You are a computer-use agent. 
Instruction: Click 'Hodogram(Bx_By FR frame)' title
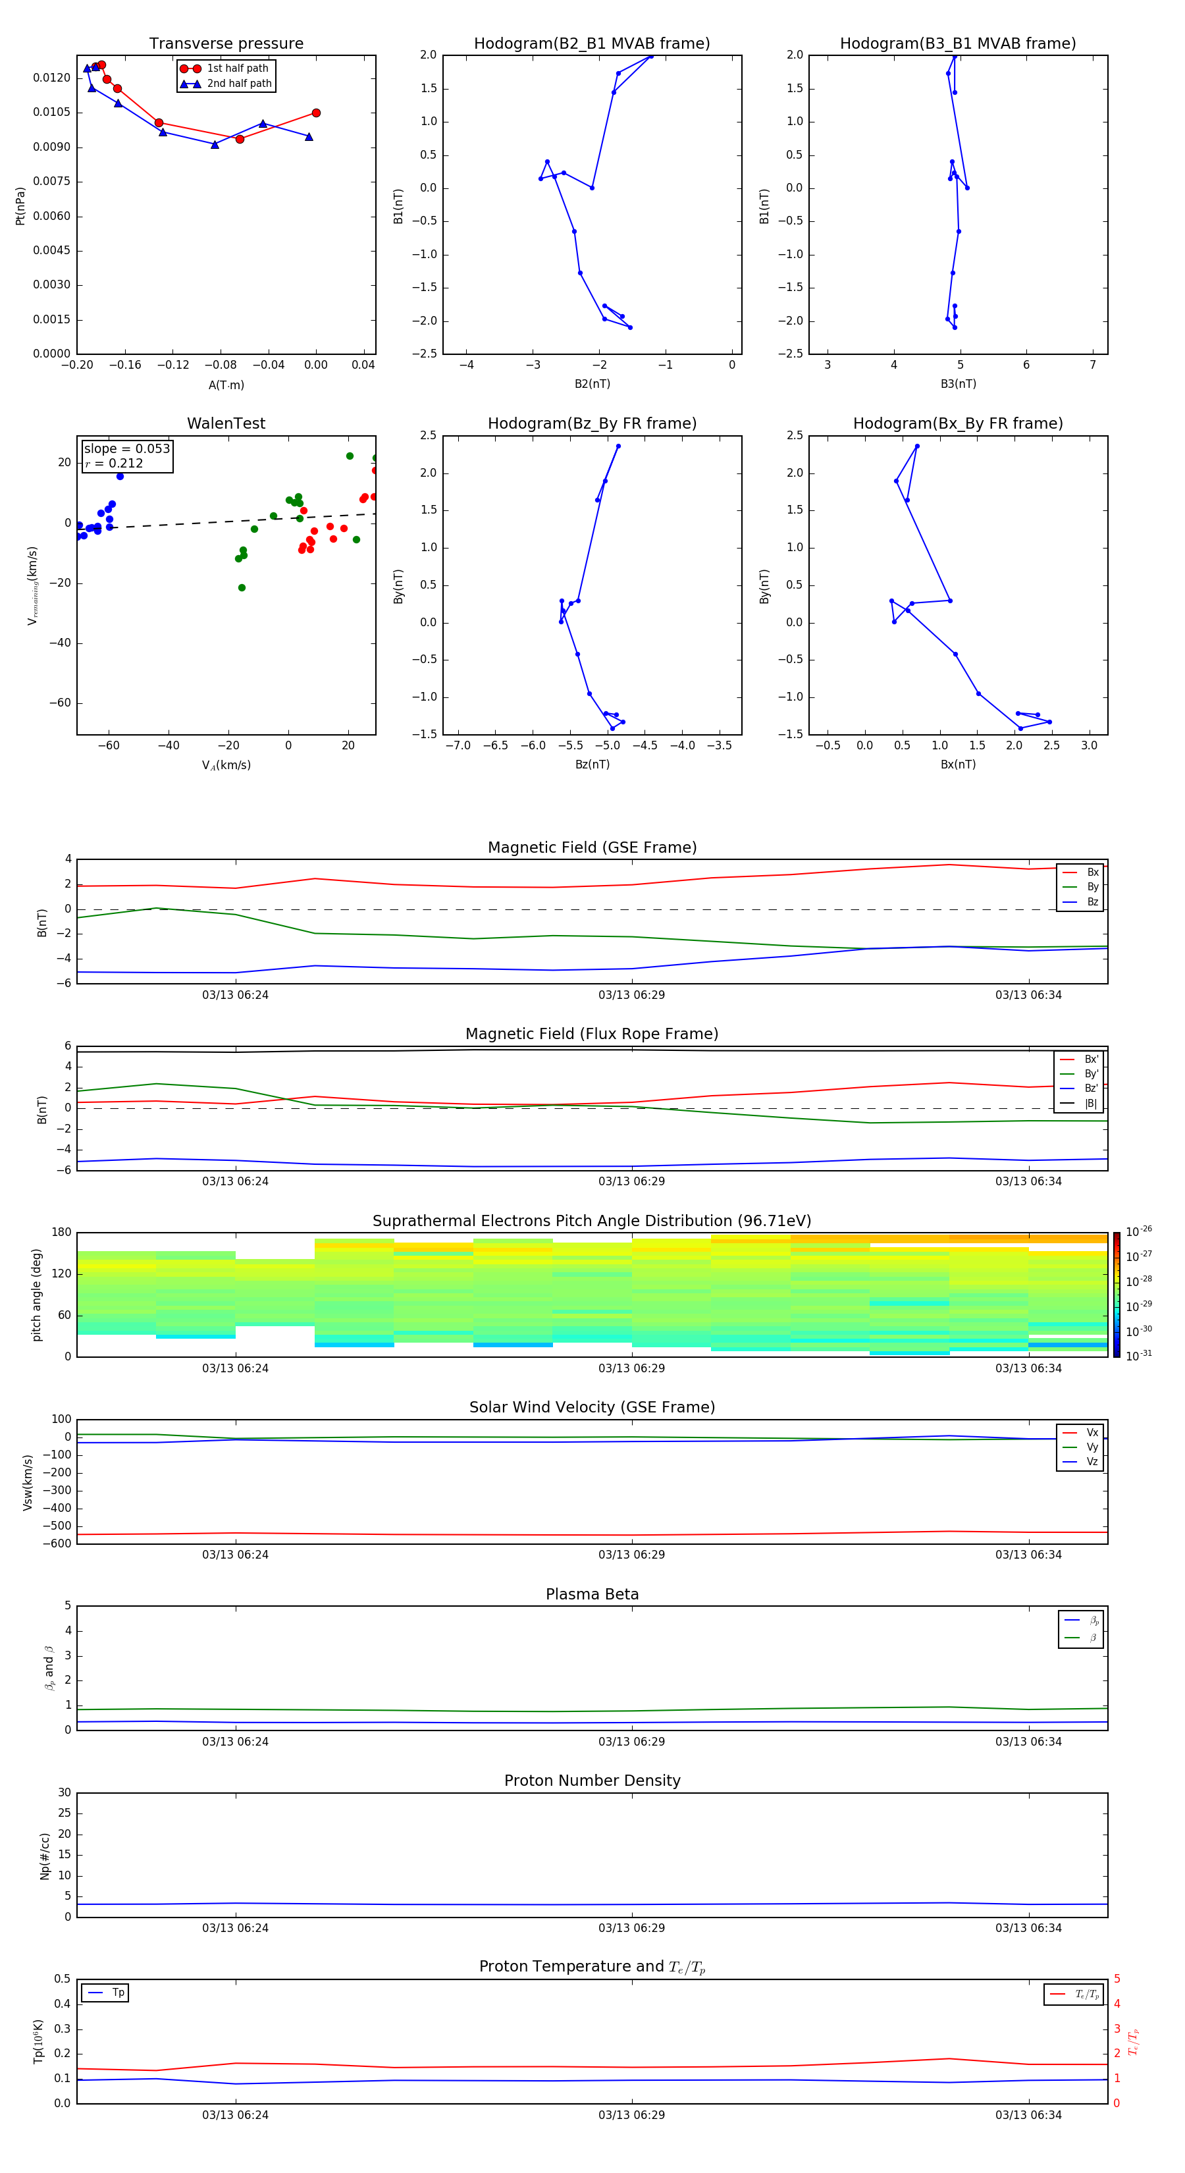pos(958,423)
